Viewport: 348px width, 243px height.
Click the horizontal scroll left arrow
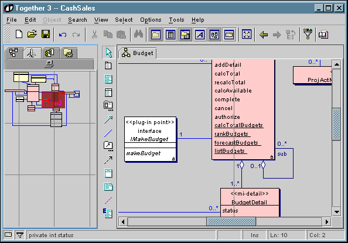click(x=123, y=221)
